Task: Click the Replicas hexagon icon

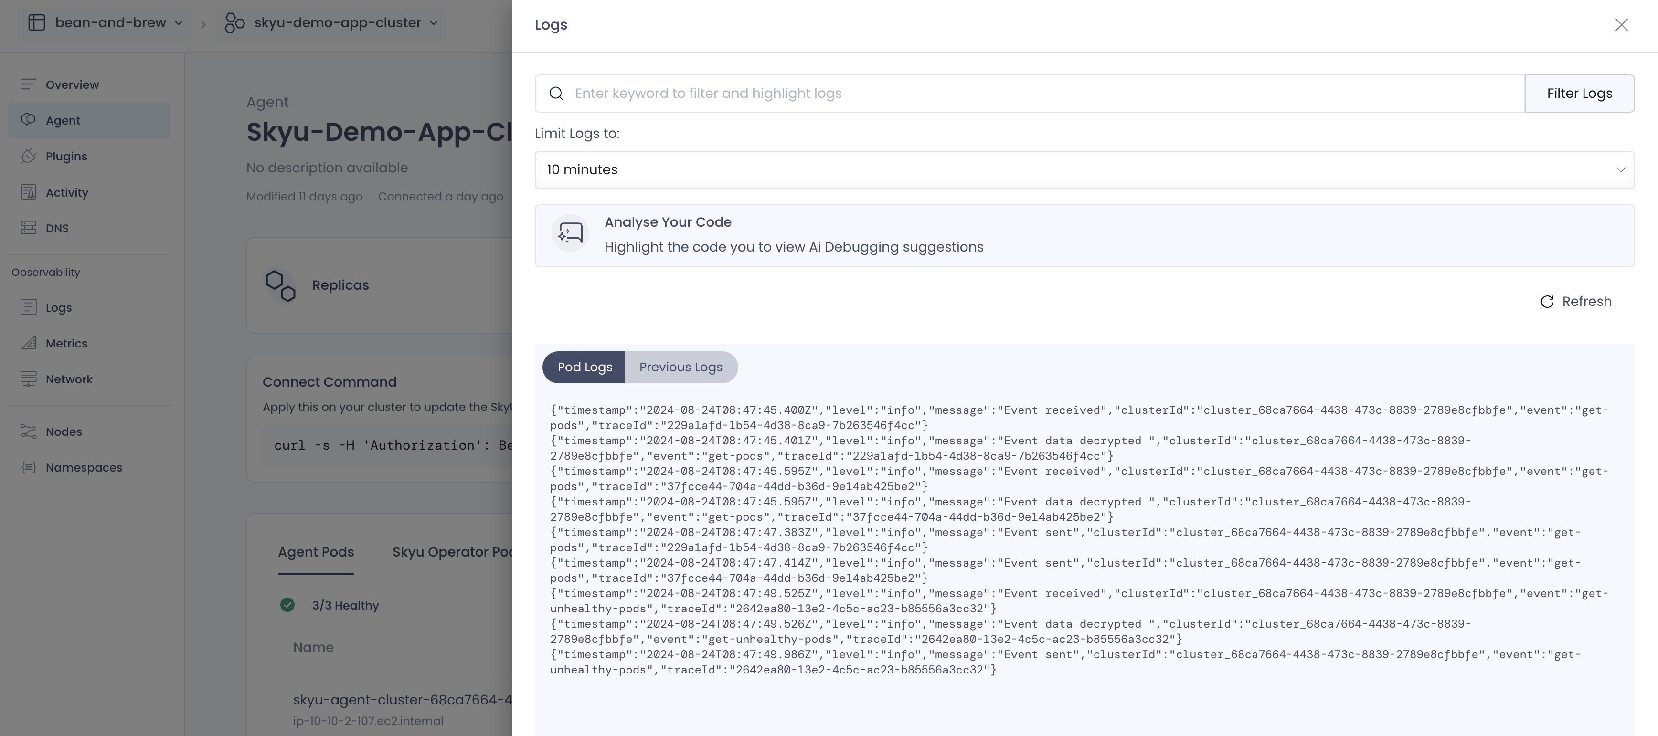Action: (281, 285)
